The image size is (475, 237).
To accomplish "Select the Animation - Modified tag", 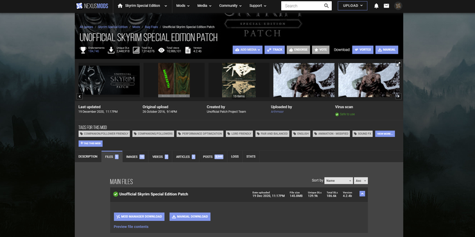I will click(x=331, y=134).
